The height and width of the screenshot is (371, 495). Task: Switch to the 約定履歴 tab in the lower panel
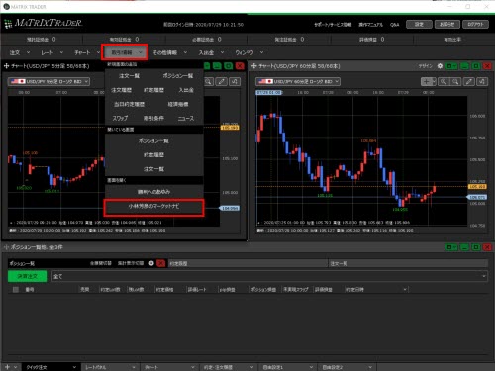click(x=247, y=263)
